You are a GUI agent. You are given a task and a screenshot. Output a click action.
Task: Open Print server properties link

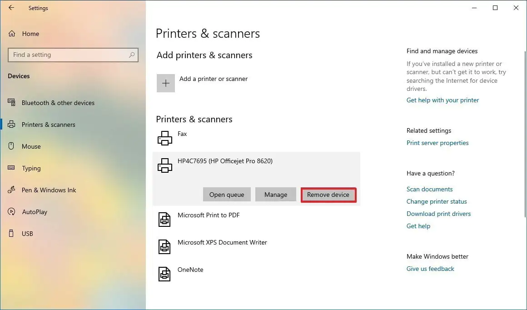coord(438,143)
